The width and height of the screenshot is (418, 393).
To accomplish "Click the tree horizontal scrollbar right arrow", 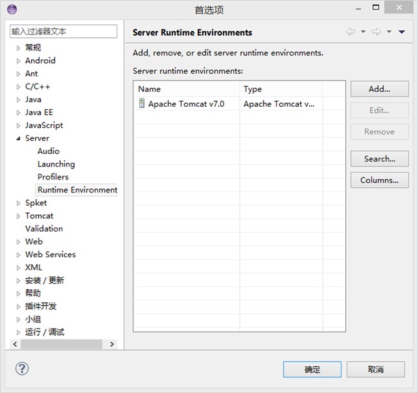I will (x=112, y=344).
